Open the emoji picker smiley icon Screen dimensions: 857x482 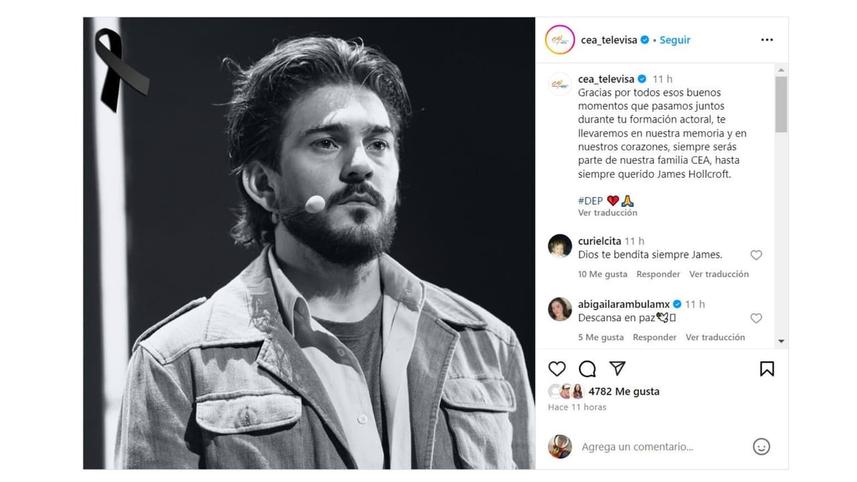[761, 447]
